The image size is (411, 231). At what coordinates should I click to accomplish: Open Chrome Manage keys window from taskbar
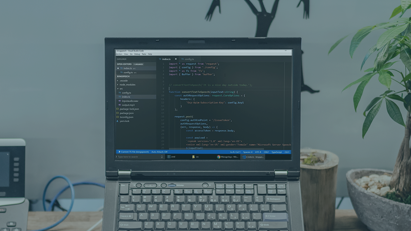tap(227, 157)
